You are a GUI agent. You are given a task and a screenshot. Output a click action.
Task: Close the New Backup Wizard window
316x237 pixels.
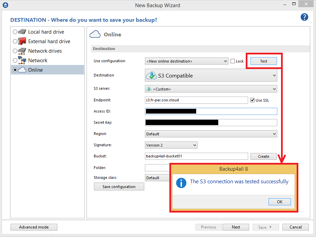(x=306, y=4)
